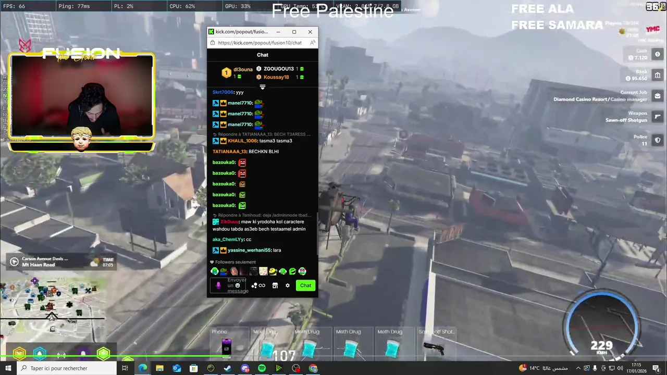
Task: Pick the blonde anime face emote
Action: (x=263, y=271)
